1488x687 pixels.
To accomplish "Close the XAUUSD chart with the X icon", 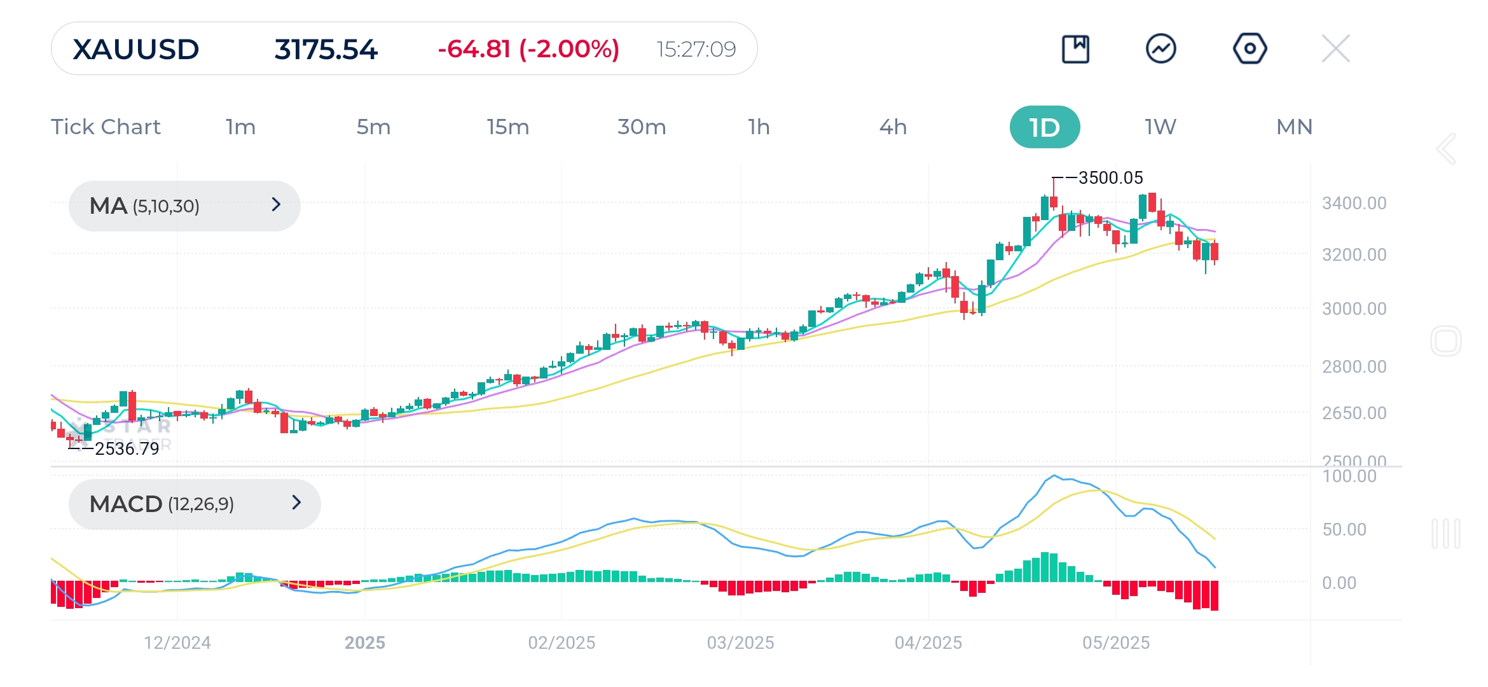I will point(1337,48).
